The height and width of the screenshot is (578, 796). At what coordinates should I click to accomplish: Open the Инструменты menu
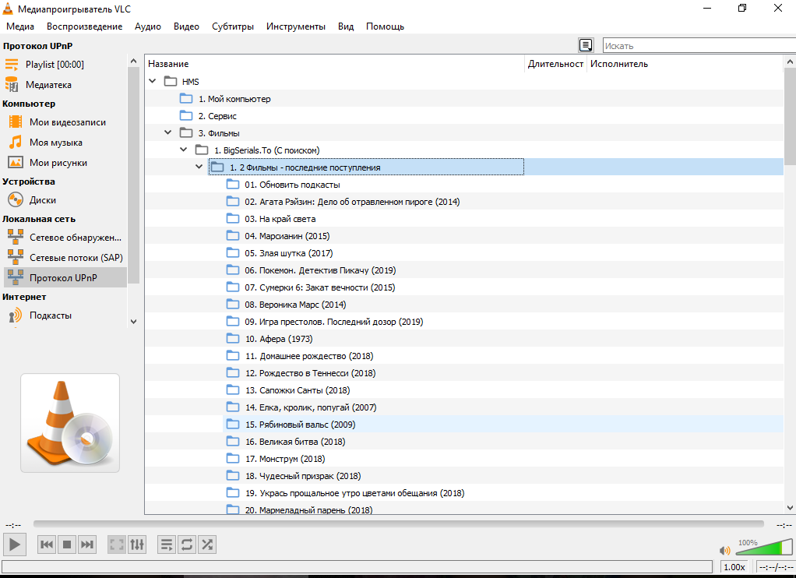pyautogui.click(x=295, y=26)
